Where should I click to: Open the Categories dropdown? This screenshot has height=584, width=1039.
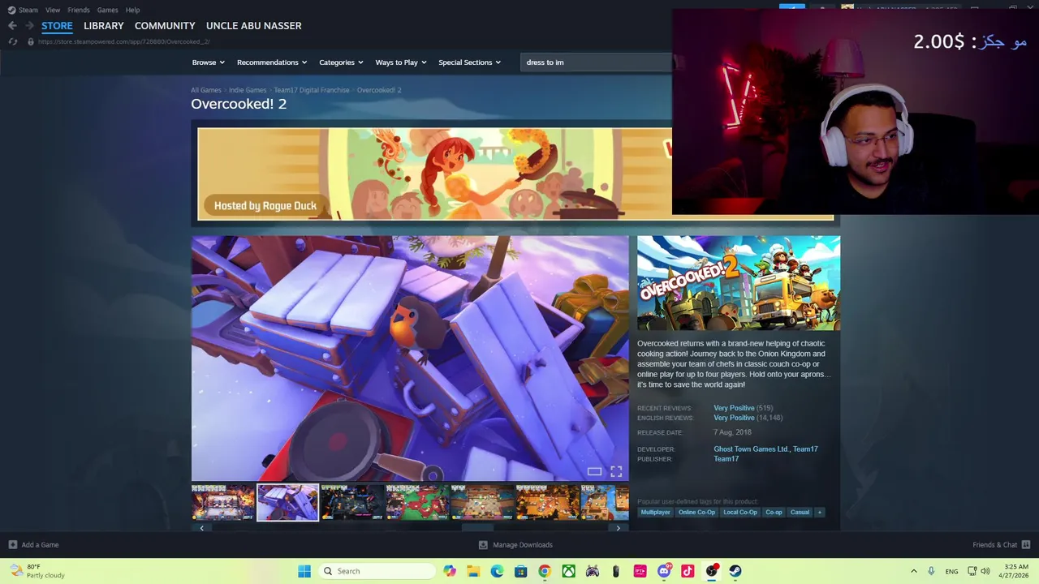[341, 62]
